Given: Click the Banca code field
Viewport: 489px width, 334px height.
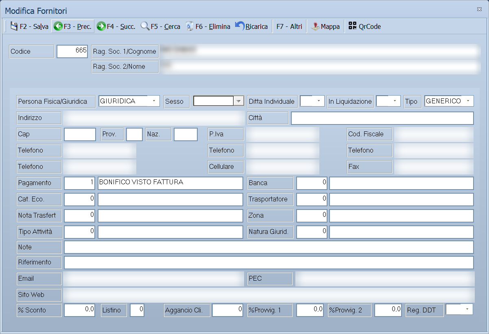Looking at the screenshot, I should 312,183.
